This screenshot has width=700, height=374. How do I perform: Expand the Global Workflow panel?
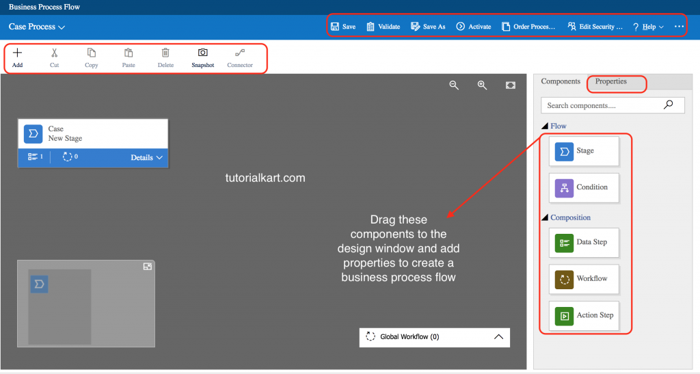point(498,336)
